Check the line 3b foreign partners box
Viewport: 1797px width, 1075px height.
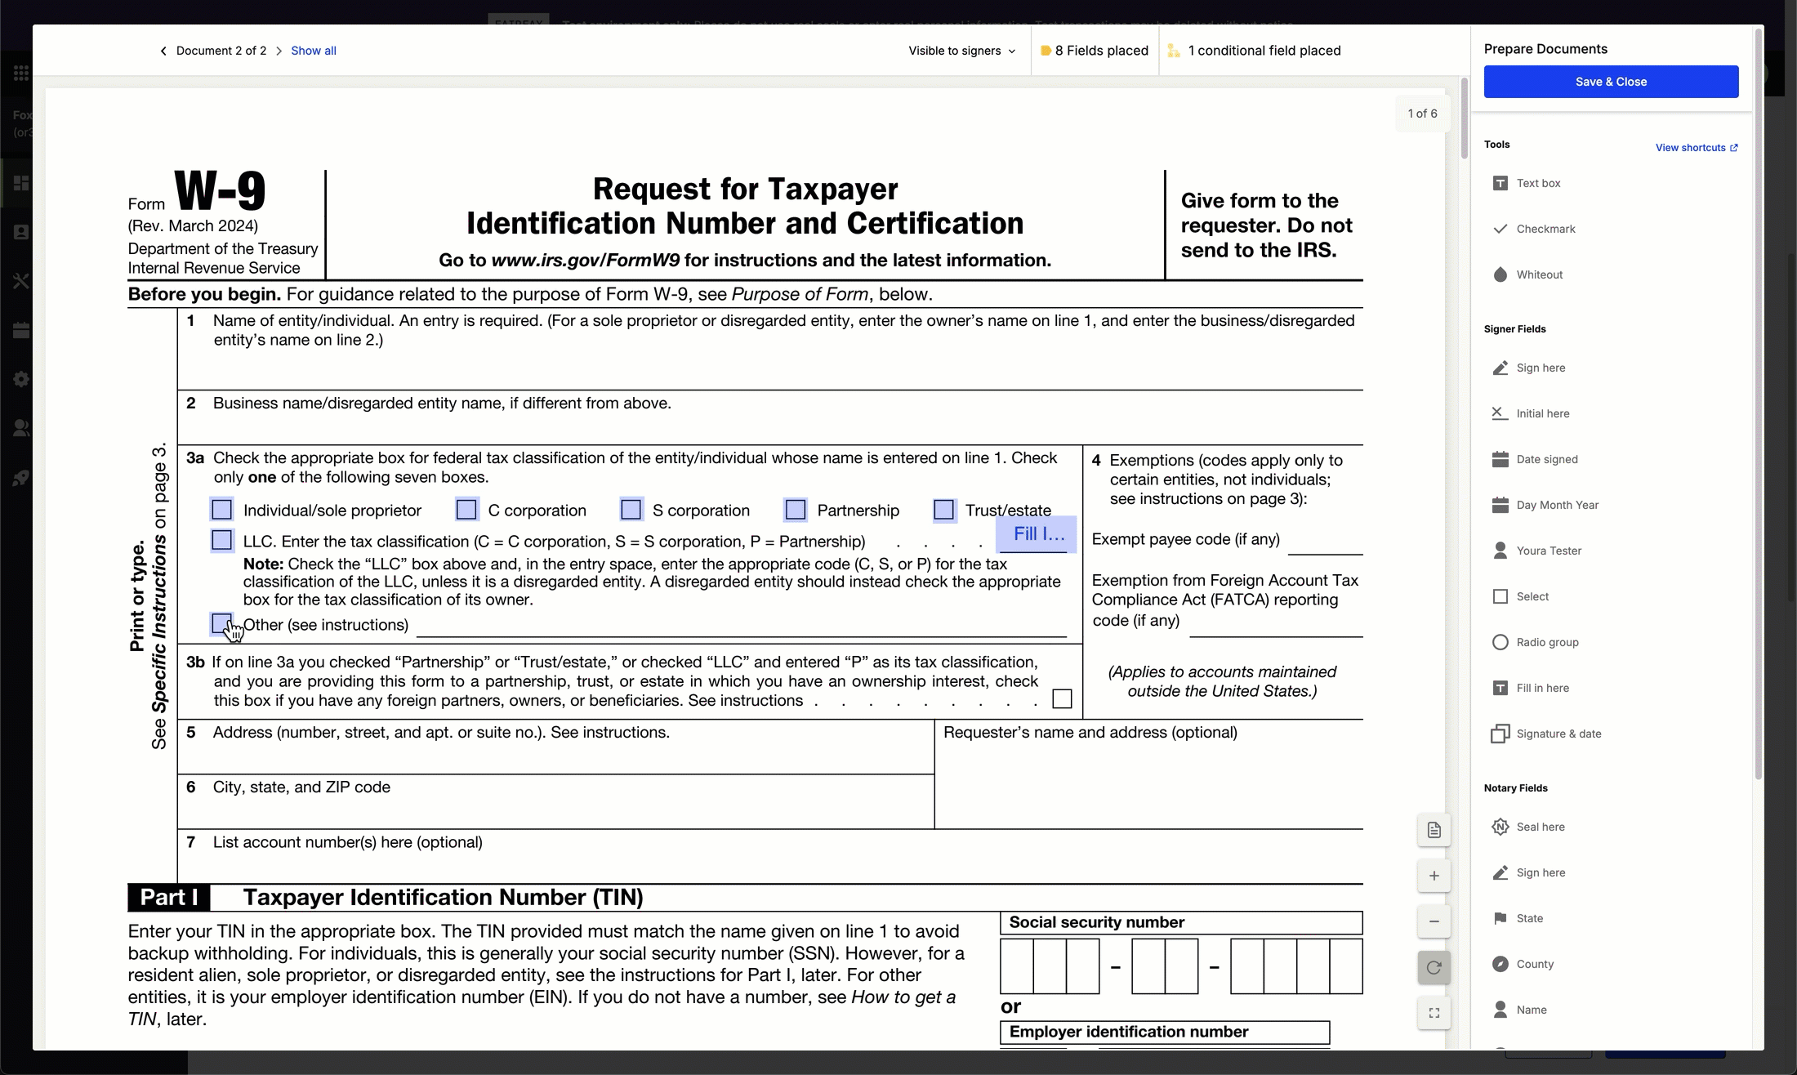[x=1062, y=699]
